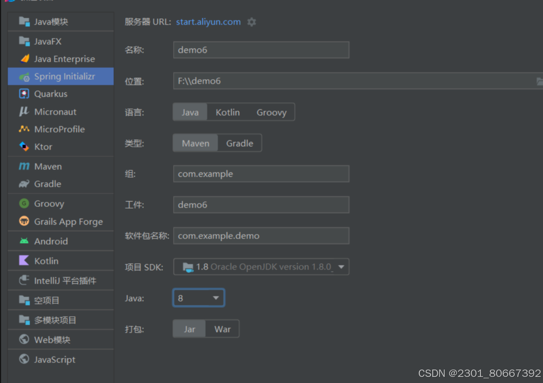Click the 多模块项目 folder icon
Screen dimensions: 543x383
tap(24, 320)
